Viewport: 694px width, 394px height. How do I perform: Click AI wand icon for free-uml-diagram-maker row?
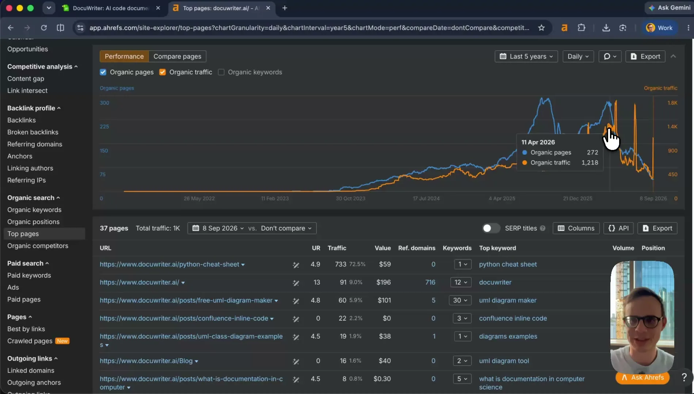click(296, 301)
